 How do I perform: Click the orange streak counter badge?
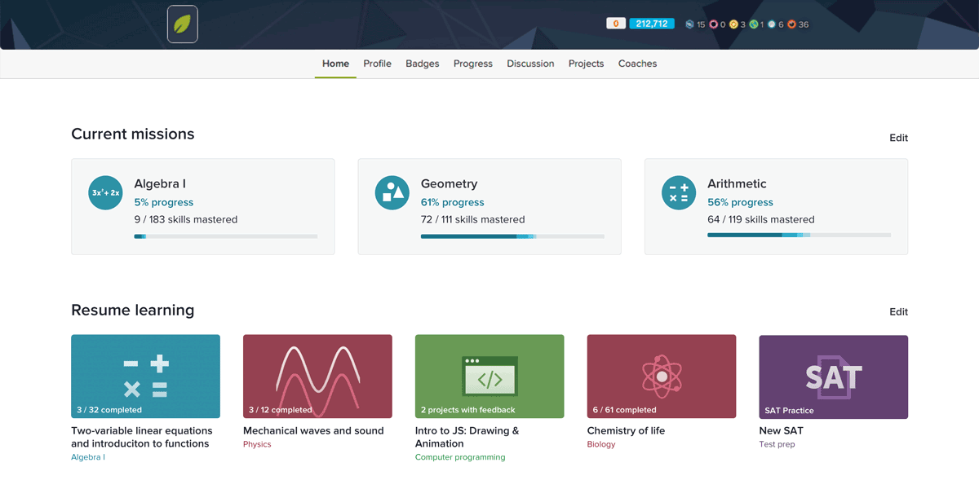click(x=615, y=24)
